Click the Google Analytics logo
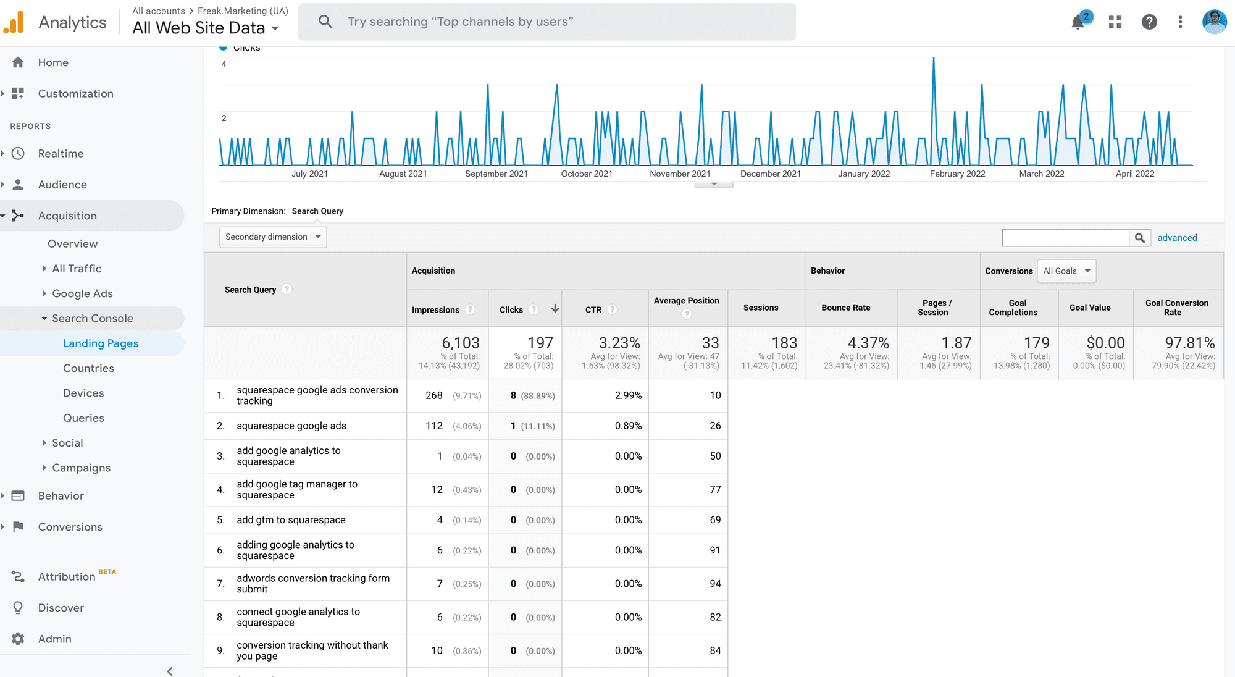Viewport: 1235px width, 677px height. [x=14, y=22]
